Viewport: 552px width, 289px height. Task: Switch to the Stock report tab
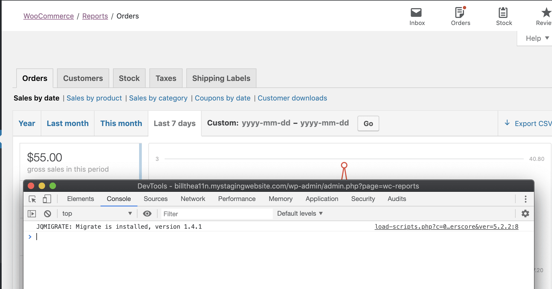(129, 78)
